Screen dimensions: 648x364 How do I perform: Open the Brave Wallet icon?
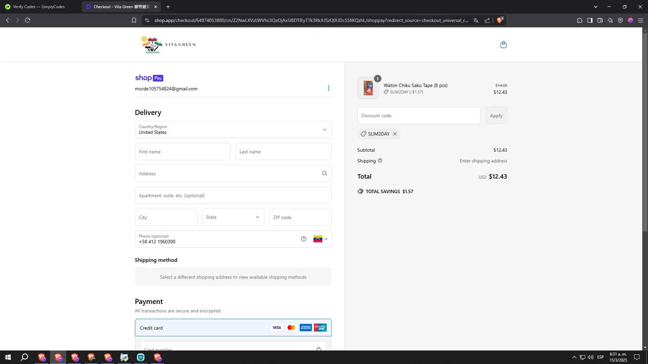click(600, 20)
